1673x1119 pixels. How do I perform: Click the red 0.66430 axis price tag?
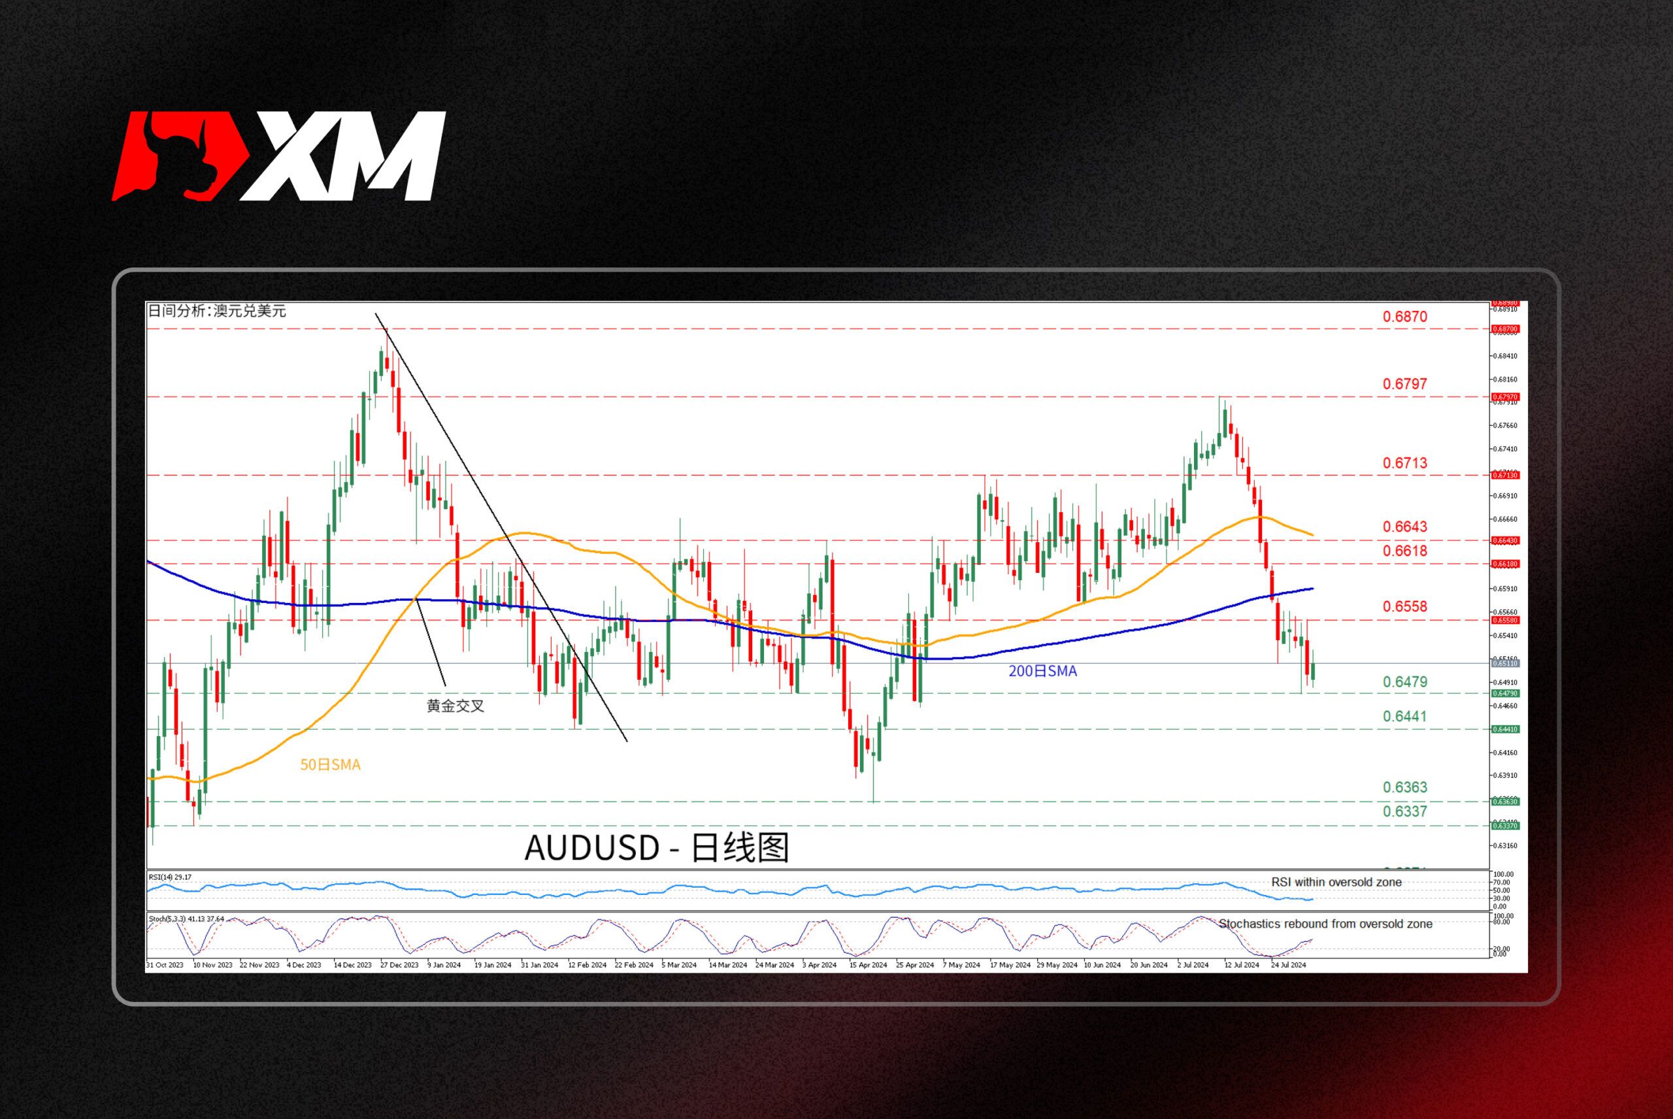tap(1506, 541)
